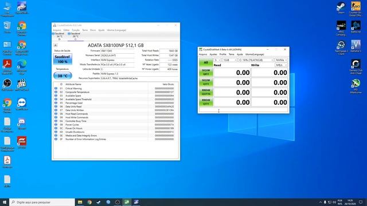This screenshot has width=367, height=206.
Task: Open Este Computador desktop icon
Action: pyautogui.click(x=7, y=9)
